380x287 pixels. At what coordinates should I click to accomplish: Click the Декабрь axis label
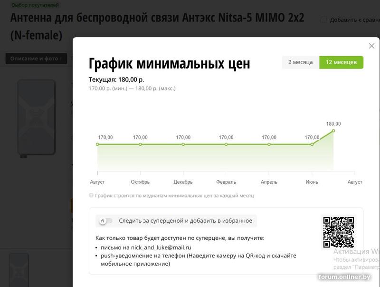pos(183,182)
